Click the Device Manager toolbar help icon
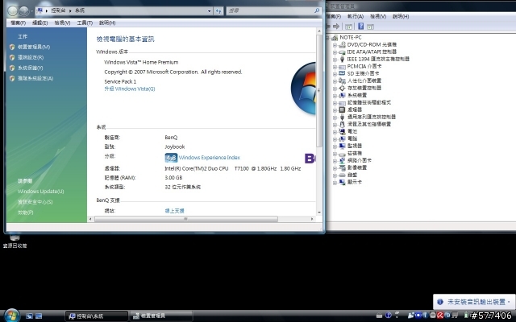Screen dimensions: 516x322 [360, 27]
